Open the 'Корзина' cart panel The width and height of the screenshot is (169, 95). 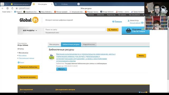tap(135, 31)
